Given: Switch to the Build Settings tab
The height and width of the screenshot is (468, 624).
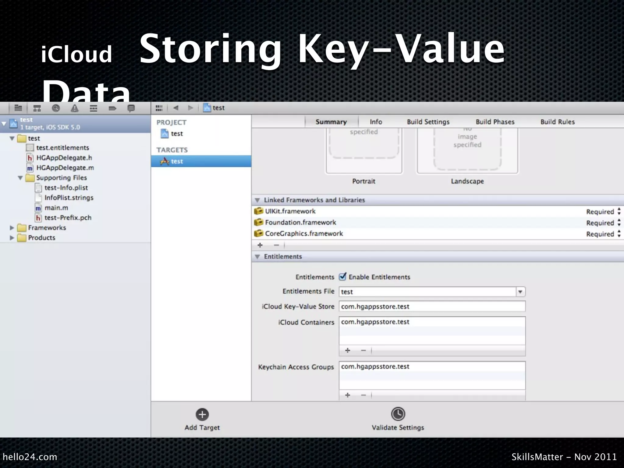Looking at the screenshot, I should click(428, 122).
